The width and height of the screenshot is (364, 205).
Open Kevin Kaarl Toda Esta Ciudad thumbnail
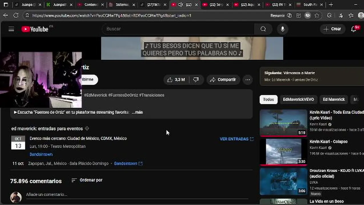pos(283,123)
